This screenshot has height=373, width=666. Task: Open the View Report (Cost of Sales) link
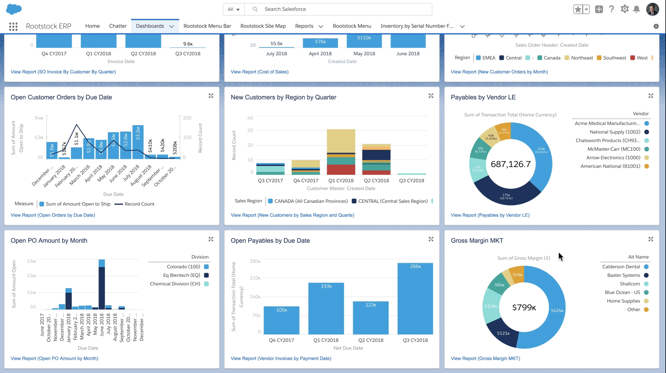pyautogui.click(x=259, y=72)
